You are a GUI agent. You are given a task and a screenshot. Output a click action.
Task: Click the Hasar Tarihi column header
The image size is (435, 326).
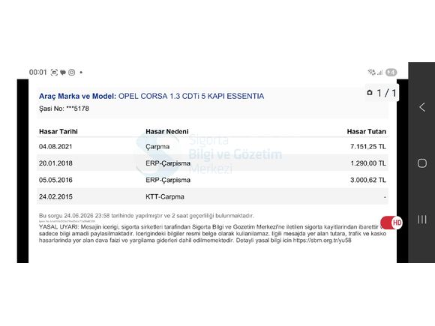(x=58, y=131)
